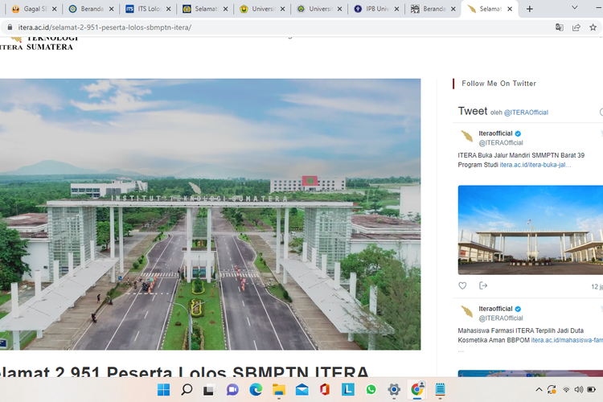Launch File Explorer from the taskbar
Image resolution: width=603 pixels, height=402 pixels.
tap(278, 390)
